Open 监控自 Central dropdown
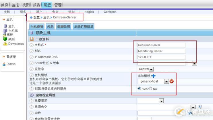 151,69
